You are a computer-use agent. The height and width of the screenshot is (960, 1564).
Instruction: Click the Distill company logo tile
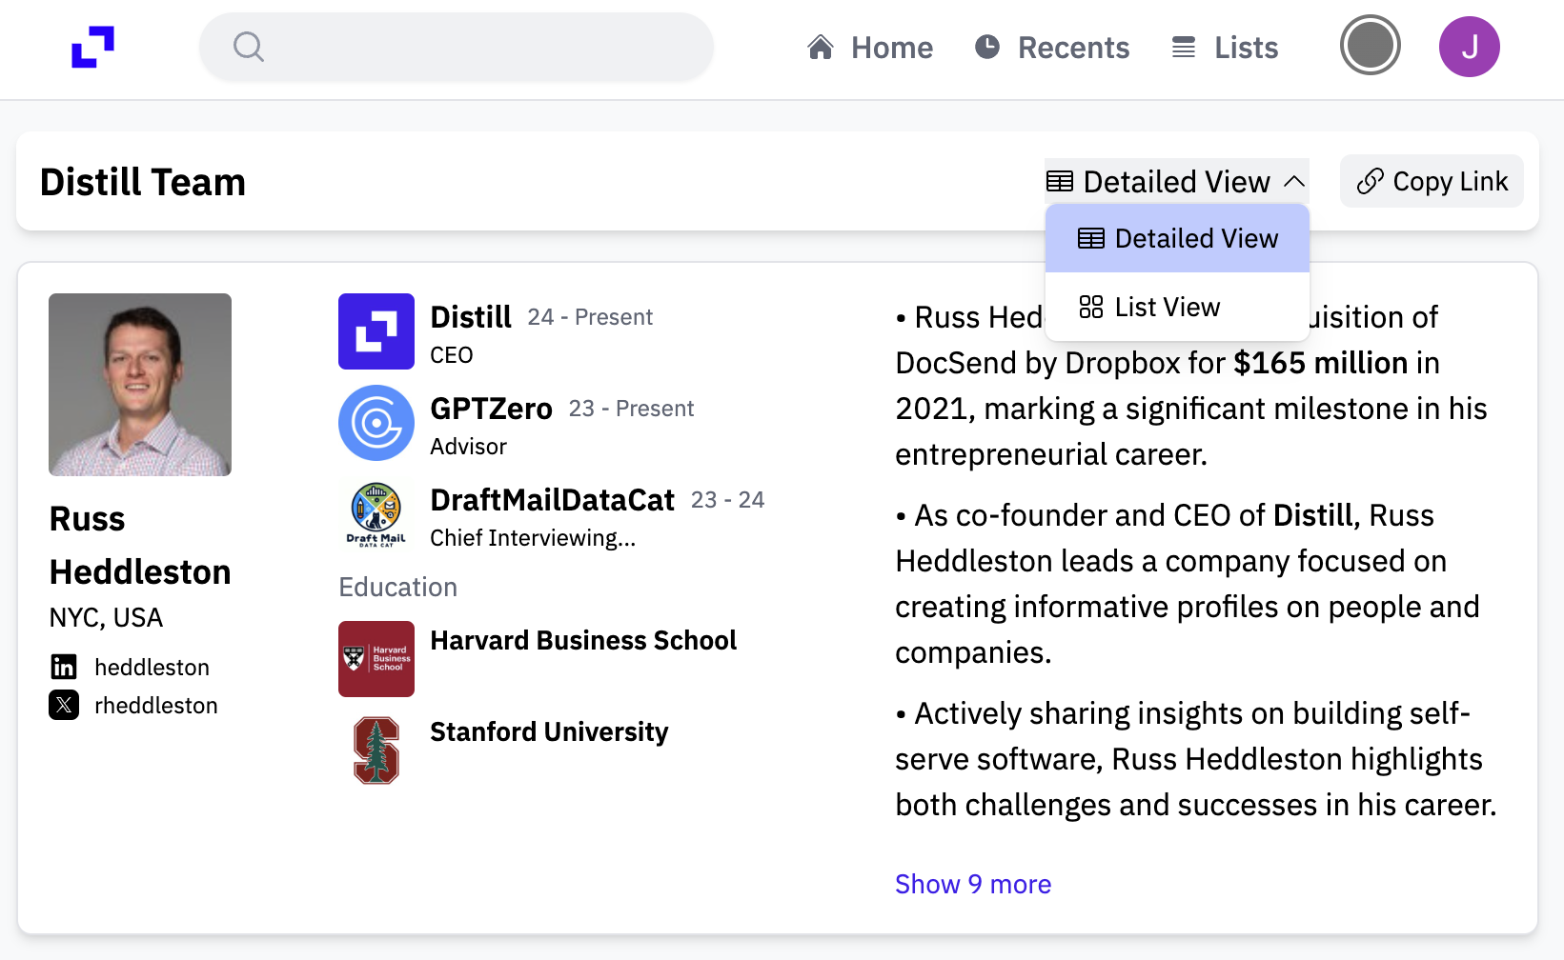(x=376, y=331)
